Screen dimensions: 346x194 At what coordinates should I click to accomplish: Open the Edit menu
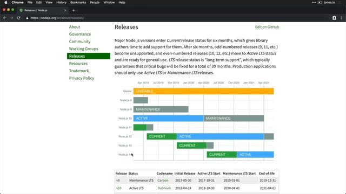[39, 2]
